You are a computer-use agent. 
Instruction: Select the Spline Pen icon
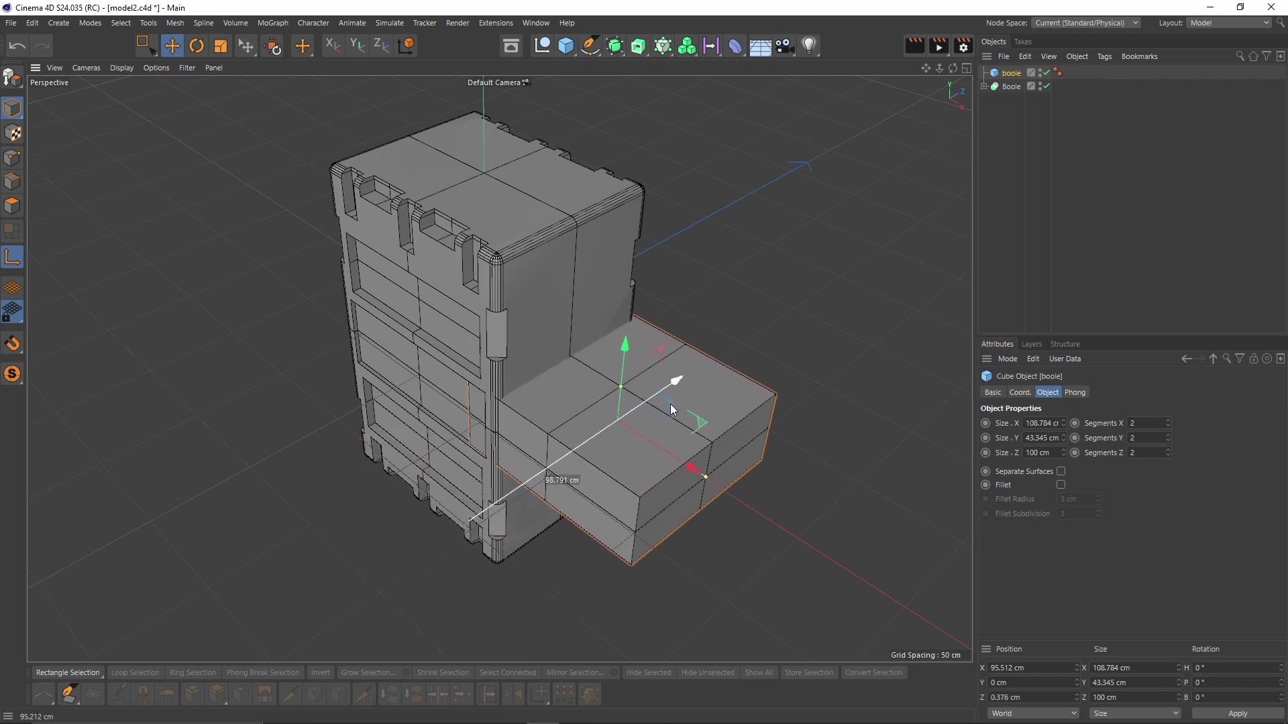(590, 46)
